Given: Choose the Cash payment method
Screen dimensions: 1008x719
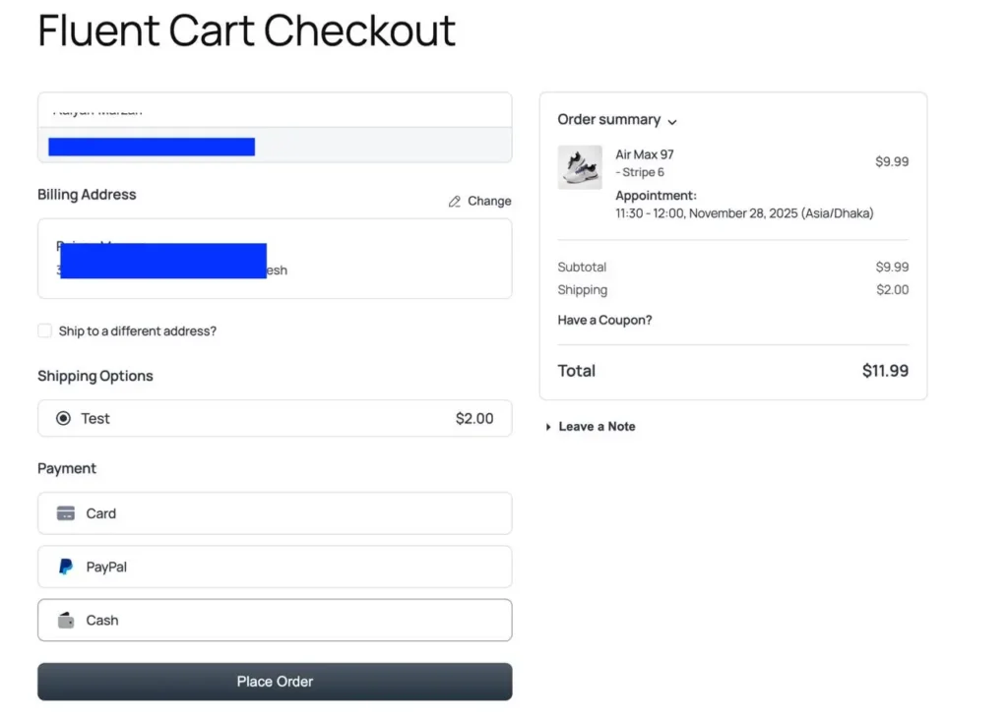Looking at the screenshot, I should [x=275, y=621].
